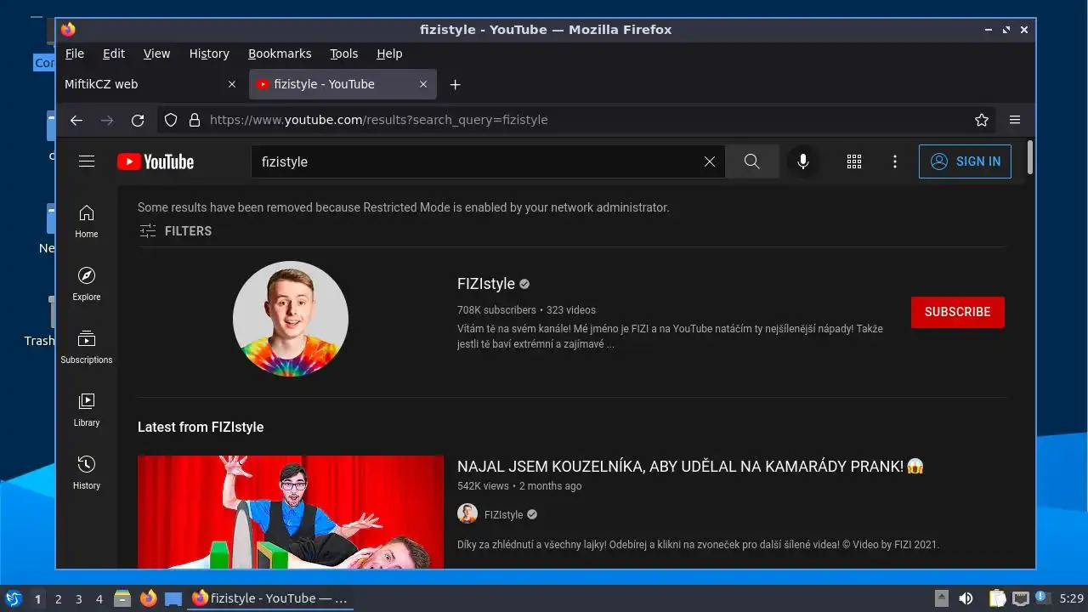View site security padlock info

click(x=194, y=120)
